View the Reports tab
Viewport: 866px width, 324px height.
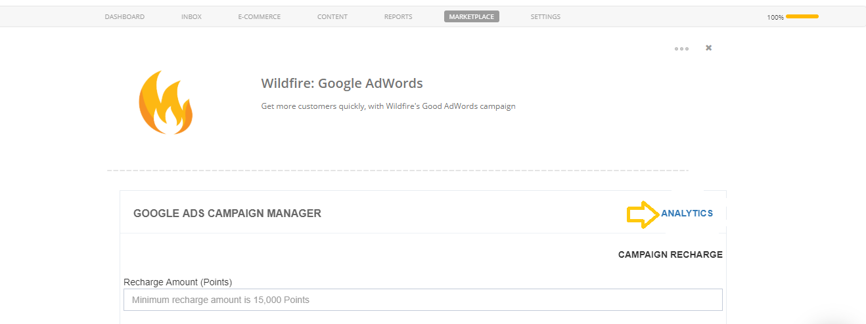[x=398, y=17]
